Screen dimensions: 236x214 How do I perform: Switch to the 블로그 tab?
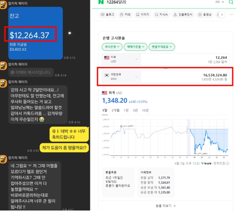[x=108, y=15]
